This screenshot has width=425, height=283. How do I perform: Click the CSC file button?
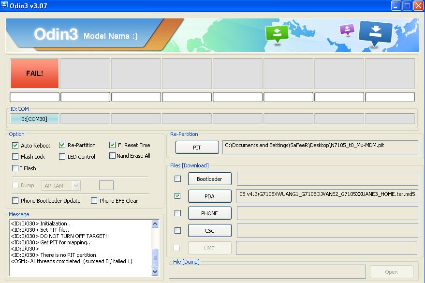point(209,231)
